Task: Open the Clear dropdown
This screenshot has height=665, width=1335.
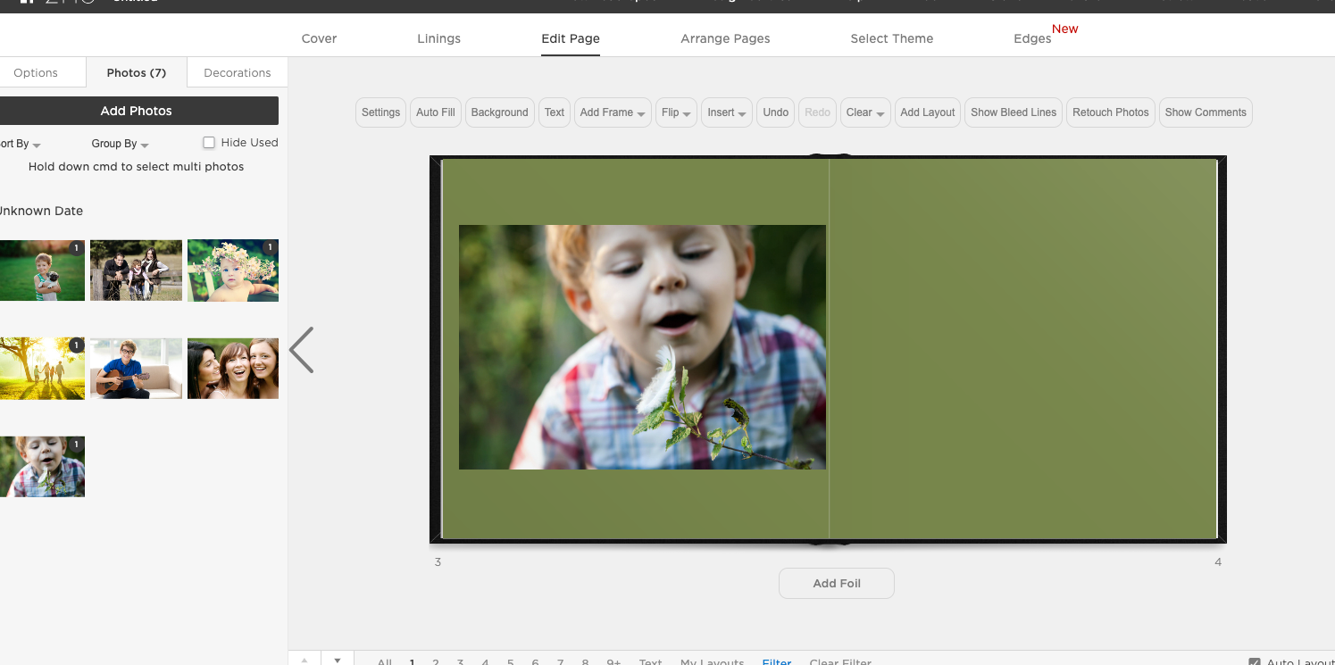Action: [865, 112]
